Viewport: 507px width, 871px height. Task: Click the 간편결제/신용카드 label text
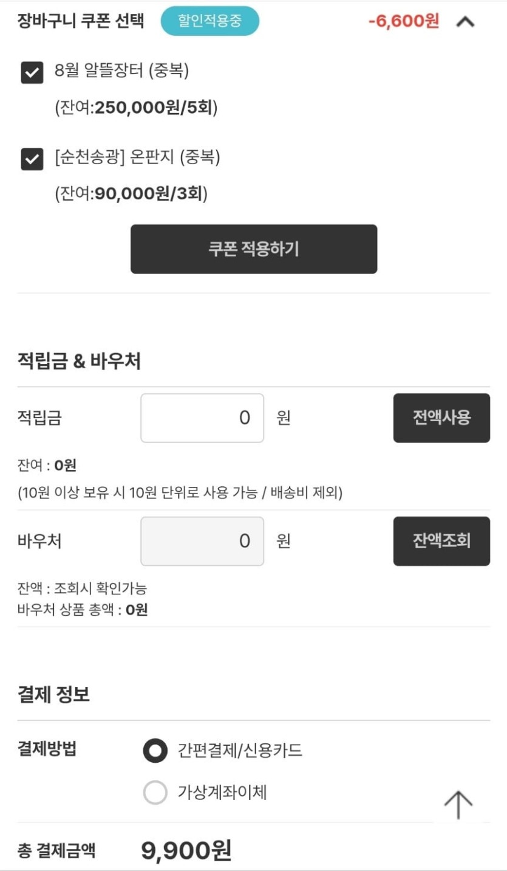coord(240,751)
